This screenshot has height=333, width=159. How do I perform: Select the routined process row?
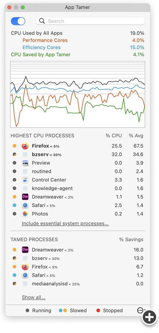tap(78, 171)
